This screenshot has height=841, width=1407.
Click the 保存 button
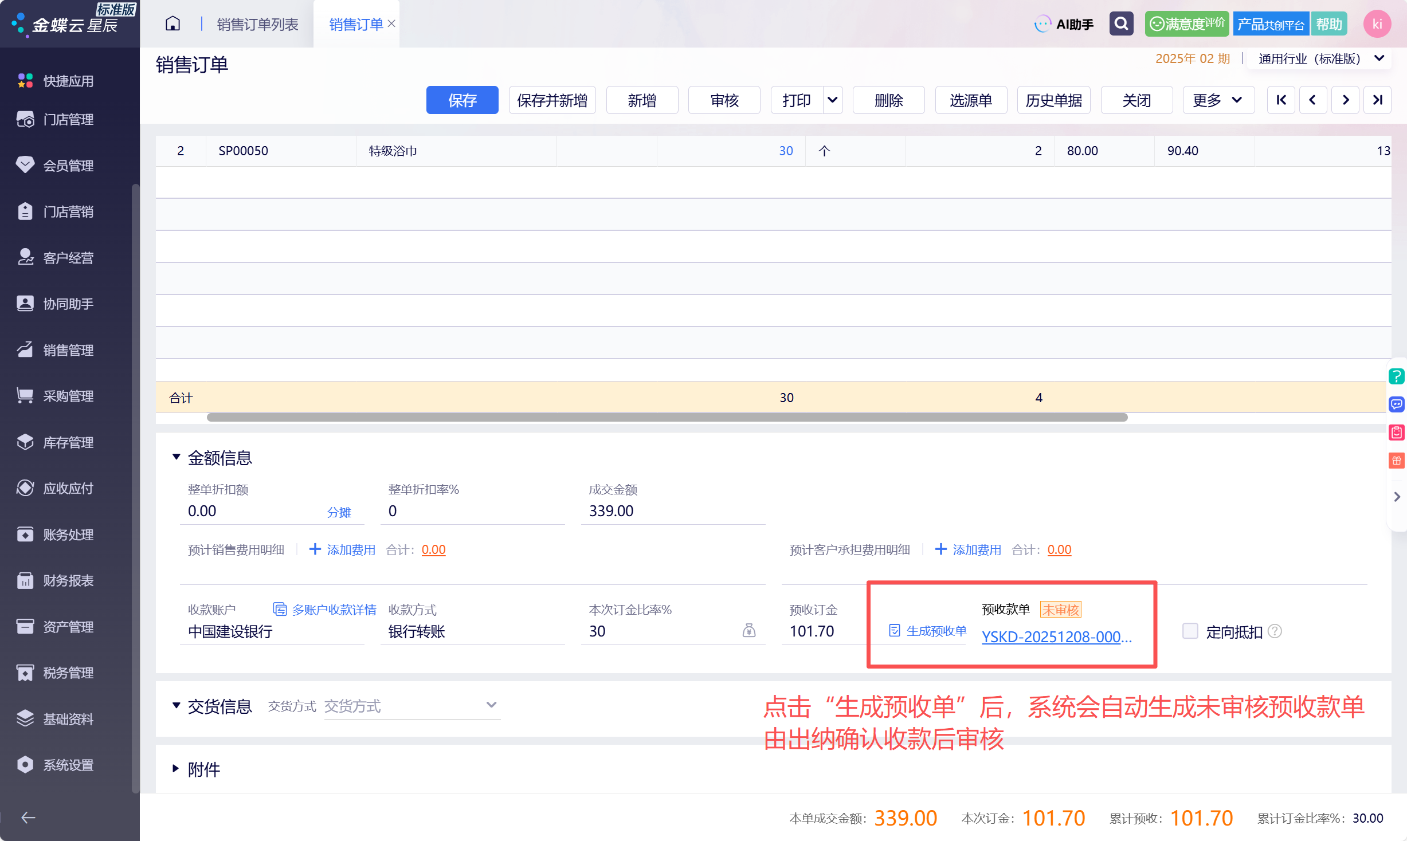pos(462,100)
